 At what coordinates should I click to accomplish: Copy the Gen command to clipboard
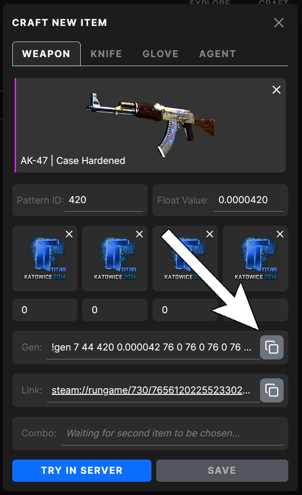[271, 347]
